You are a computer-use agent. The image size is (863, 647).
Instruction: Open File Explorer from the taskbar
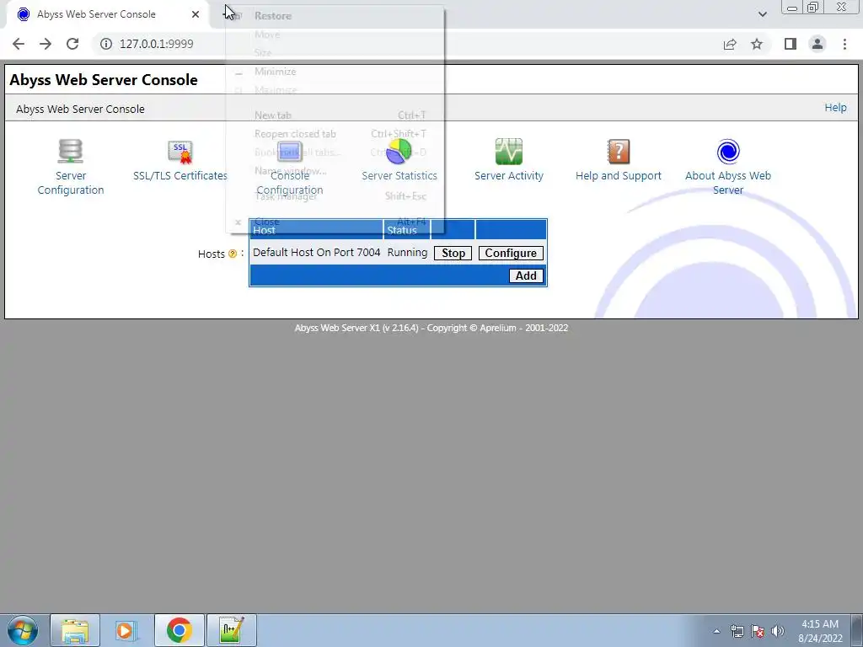click(75, 630)
